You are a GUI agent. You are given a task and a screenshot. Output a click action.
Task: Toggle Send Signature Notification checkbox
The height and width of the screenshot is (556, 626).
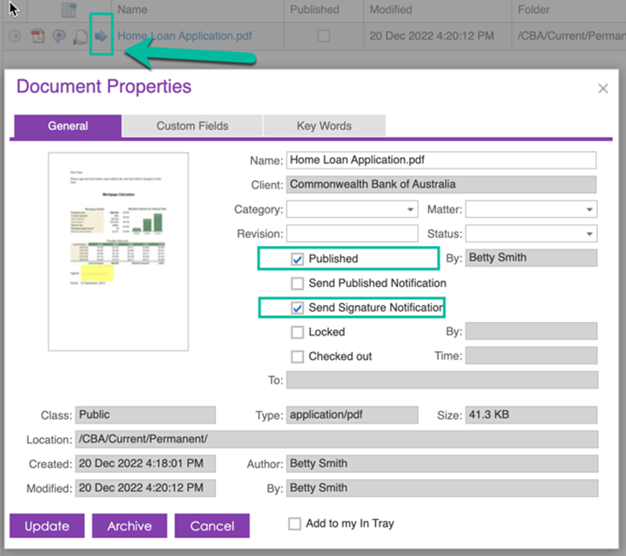tap(297, 307)
